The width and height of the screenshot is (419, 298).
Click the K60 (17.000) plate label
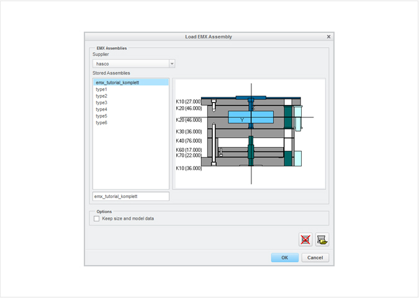pyautogui.click(x=189, y=150)
